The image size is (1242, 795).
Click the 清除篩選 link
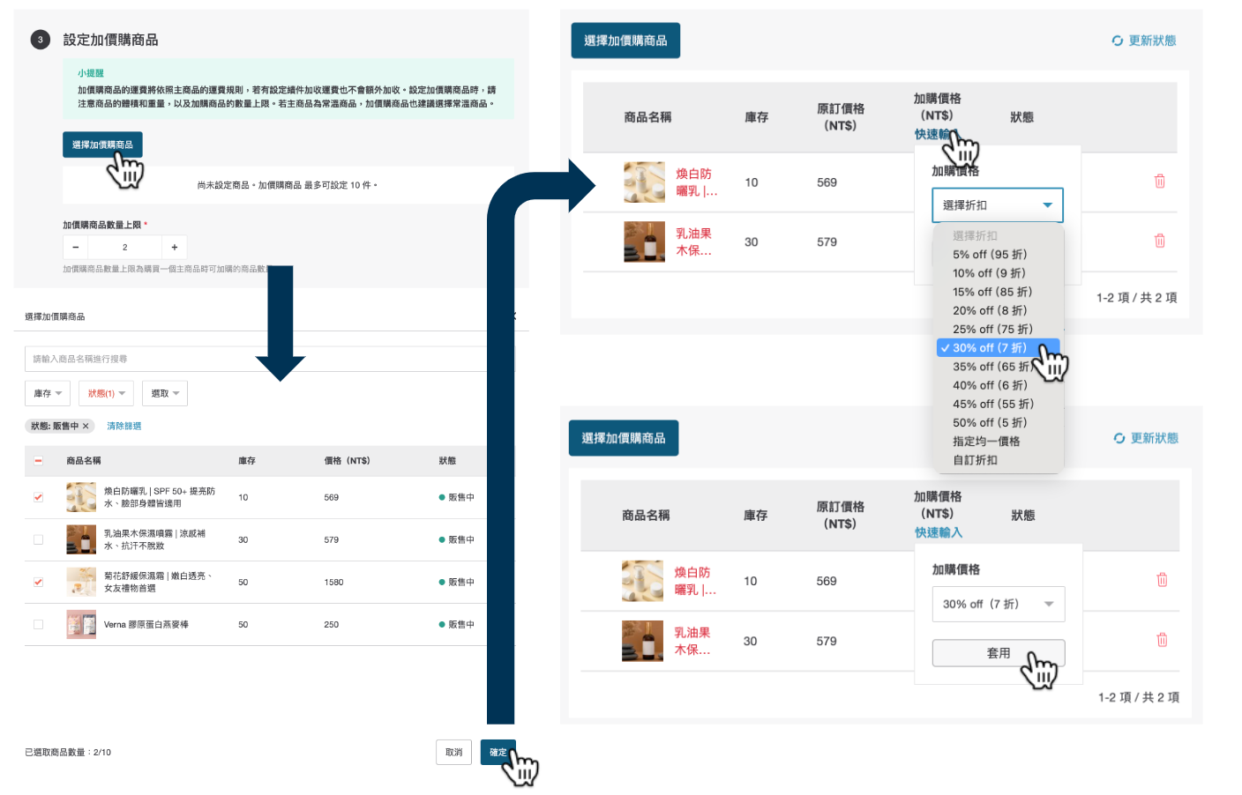coord(123,427)
